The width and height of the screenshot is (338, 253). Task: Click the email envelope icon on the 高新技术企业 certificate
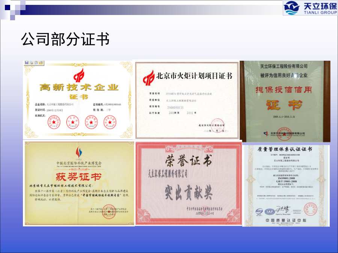(x=36, y=63)
